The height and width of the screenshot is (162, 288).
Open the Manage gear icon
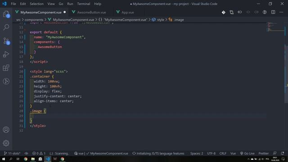click(6, 143)
